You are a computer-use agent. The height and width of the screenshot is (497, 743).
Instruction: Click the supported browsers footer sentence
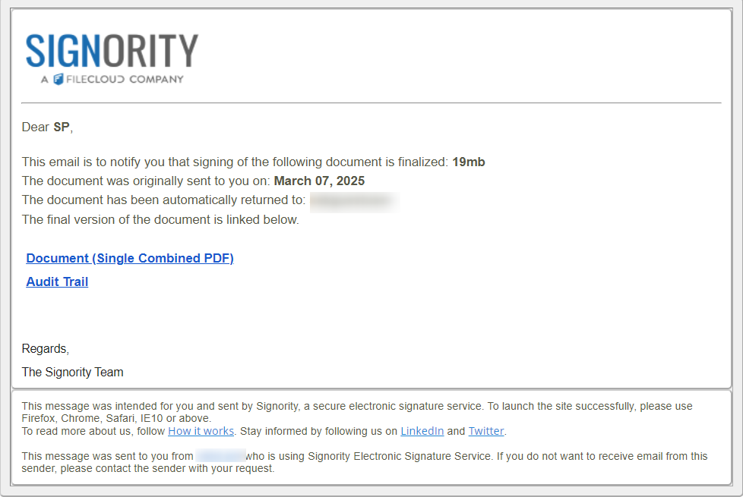coord(357,412)
